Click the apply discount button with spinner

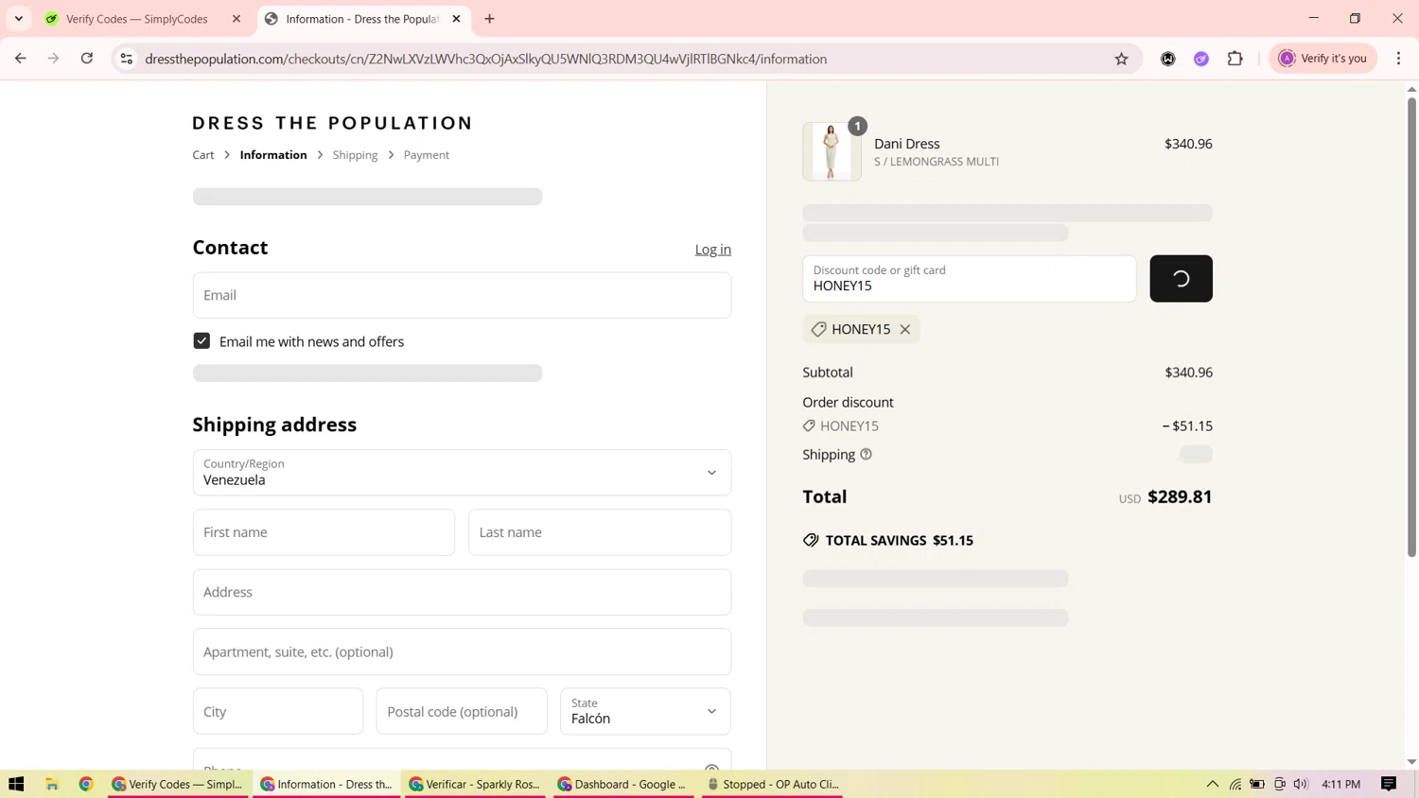1181,279
